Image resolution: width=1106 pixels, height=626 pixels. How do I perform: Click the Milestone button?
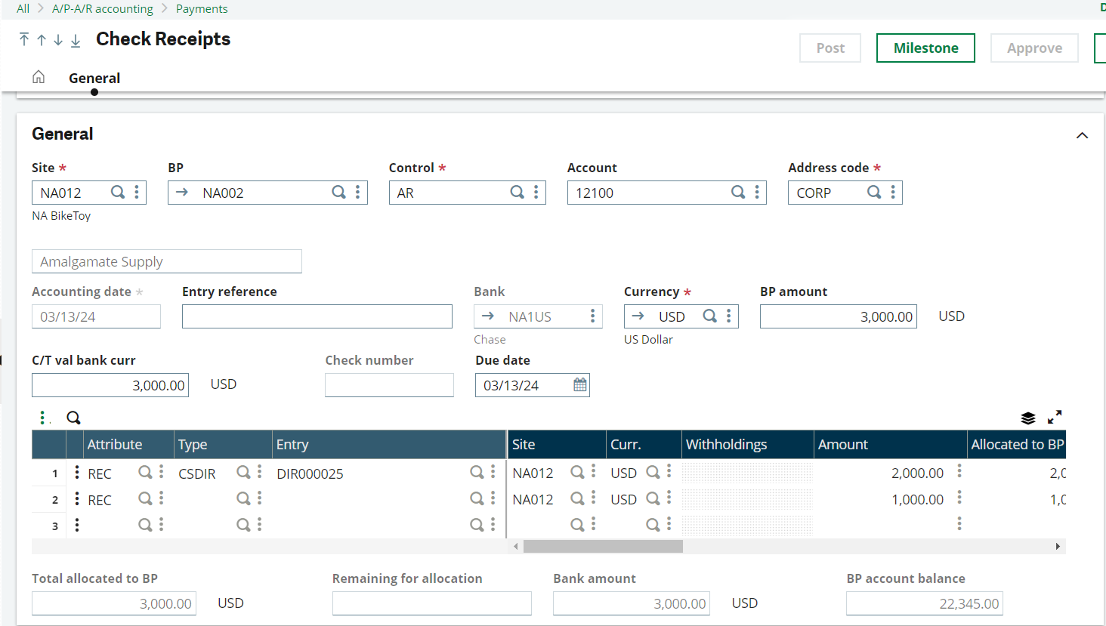(x=925, y=48)
